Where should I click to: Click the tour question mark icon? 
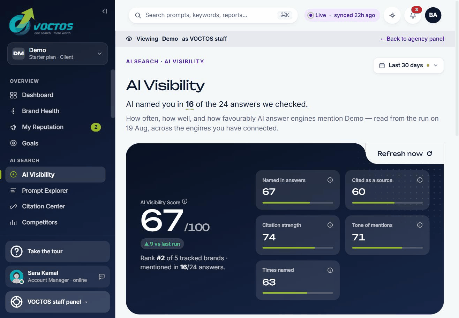point(16,251)
